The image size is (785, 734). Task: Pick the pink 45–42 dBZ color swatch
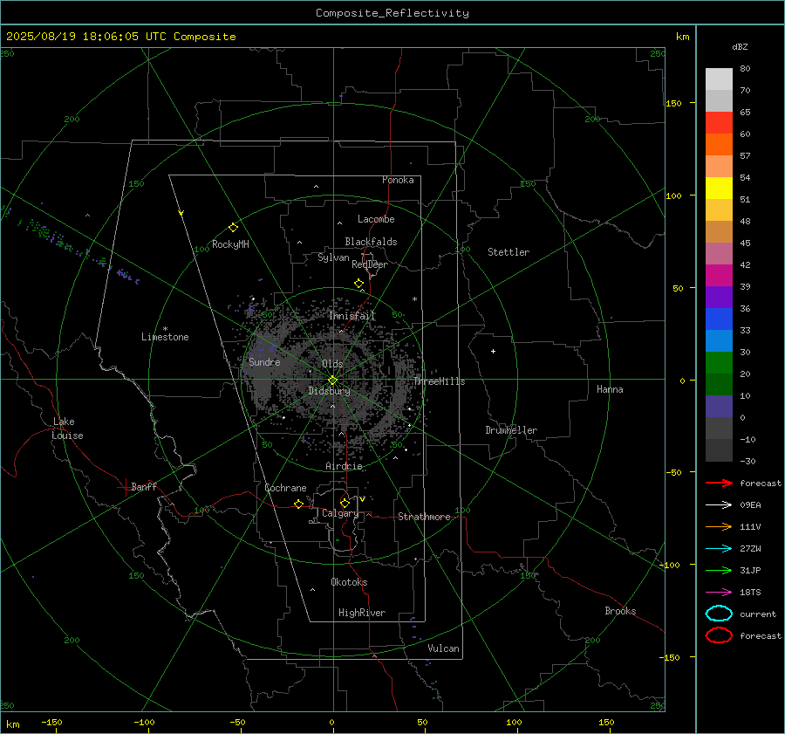(x=719, y=253)
